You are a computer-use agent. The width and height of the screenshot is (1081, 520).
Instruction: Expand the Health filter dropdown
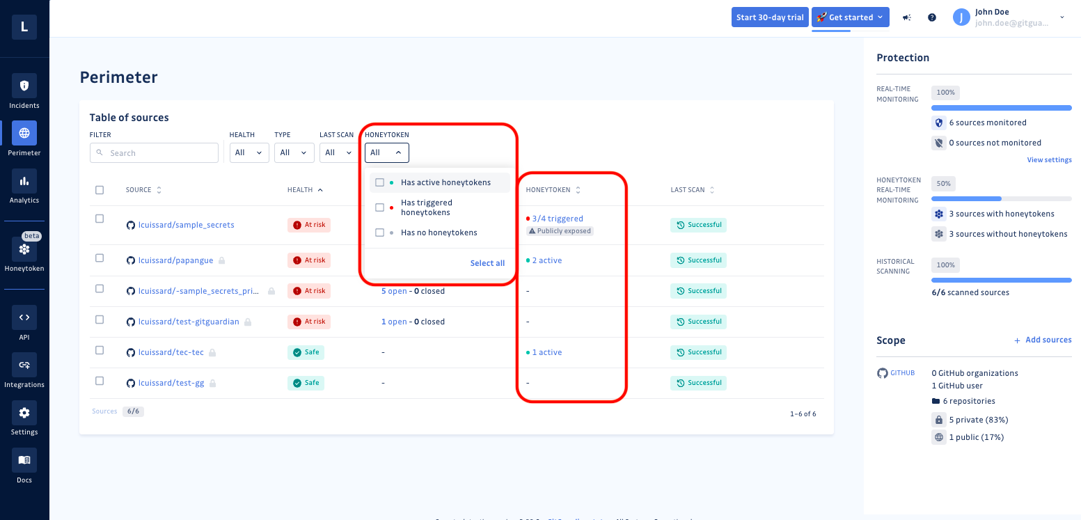249,152
